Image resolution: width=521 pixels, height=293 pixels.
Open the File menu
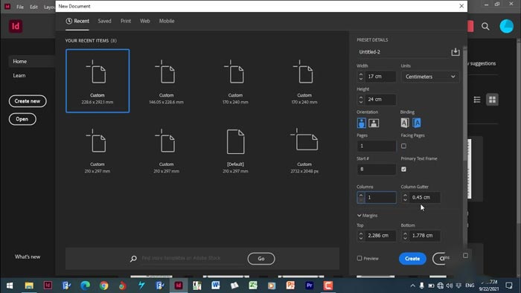(x=20, y=7)
